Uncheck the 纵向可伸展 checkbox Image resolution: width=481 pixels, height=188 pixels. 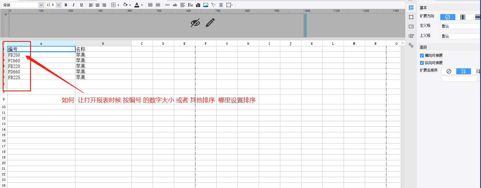(x=422, y=63)
